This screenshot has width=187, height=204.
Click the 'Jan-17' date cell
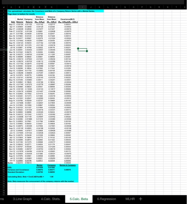(12, 34)
